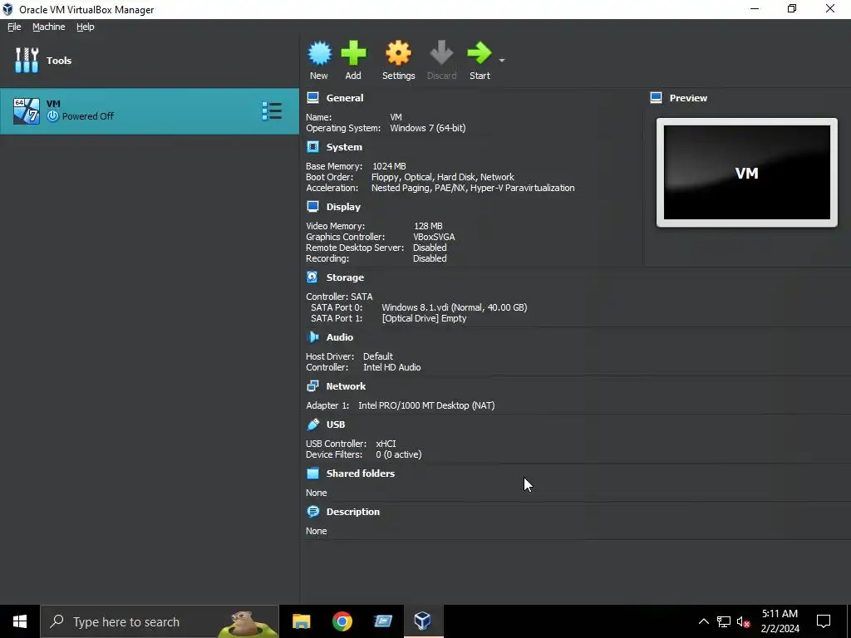Click the xHCI USB controller value
The height and width of the screenshot is (638, 851).
pyautogui.click(x=386, y=444)
